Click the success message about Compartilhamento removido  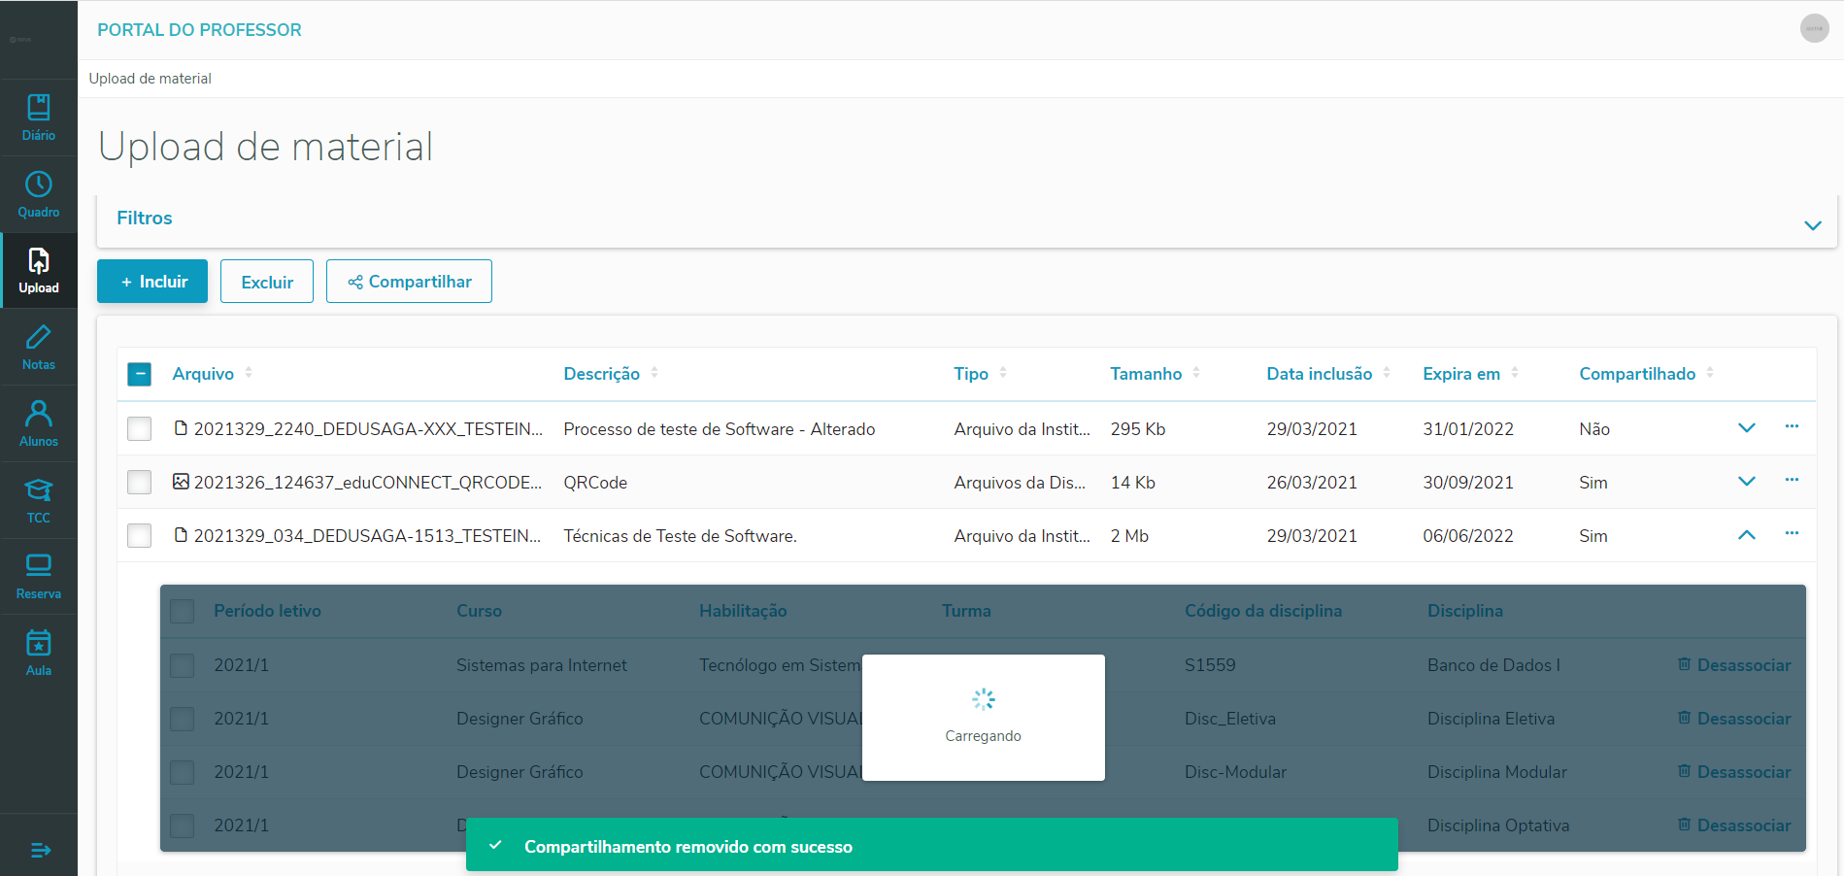[932, 846]
